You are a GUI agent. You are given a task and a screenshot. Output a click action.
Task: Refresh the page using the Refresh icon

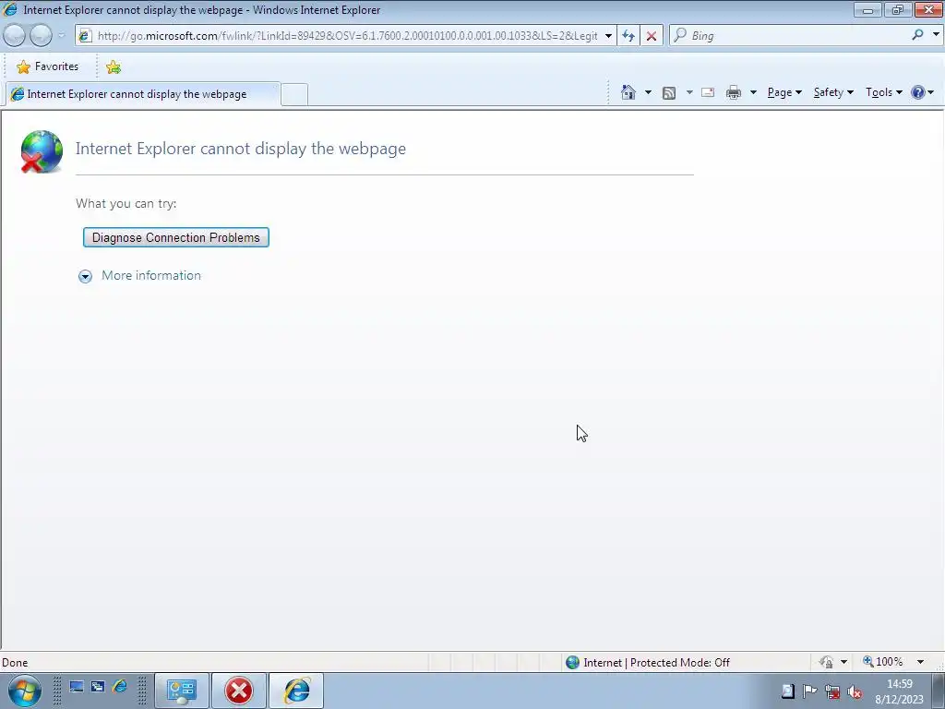pyautogui.click(x=628, y=36)
